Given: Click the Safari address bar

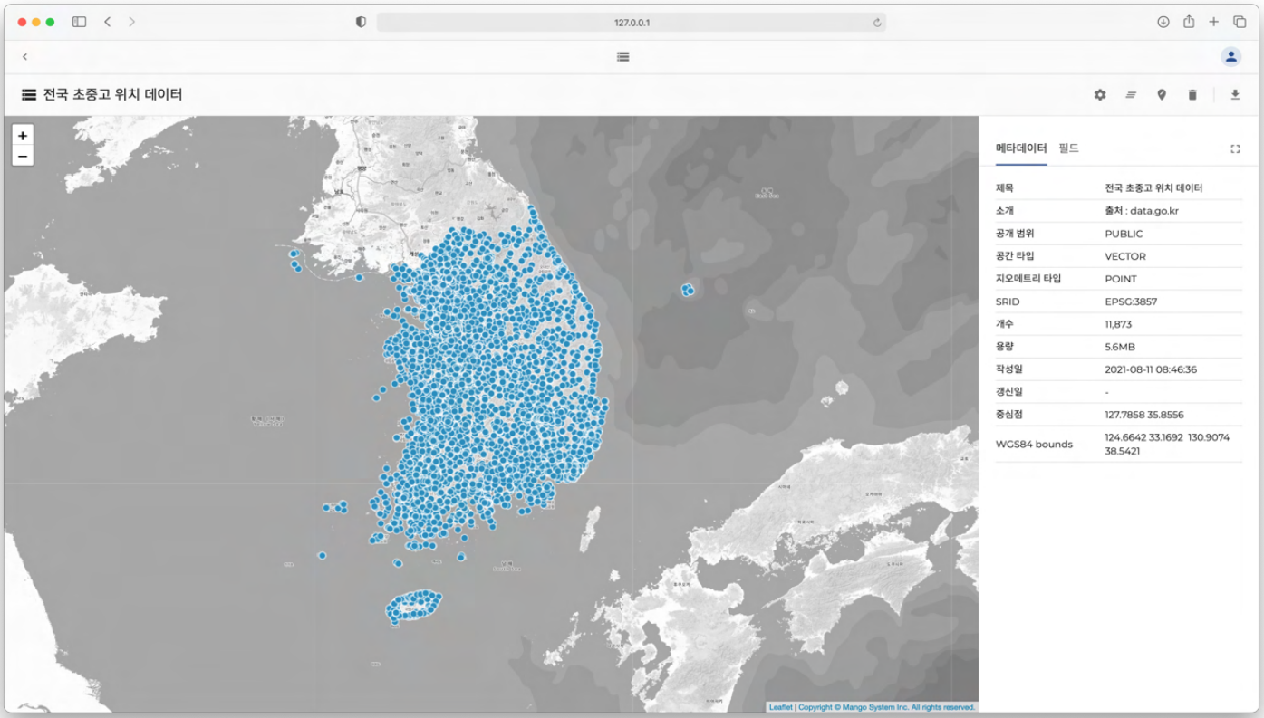Looking at the screenshot, I should pyautogui.click(x=631, y=23).
